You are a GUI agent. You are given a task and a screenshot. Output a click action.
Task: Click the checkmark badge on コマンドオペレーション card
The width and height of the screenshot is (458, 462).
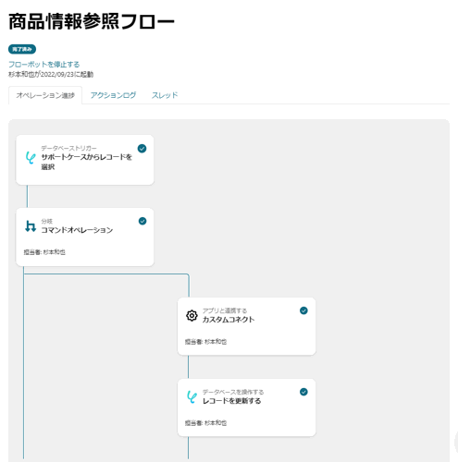[x=142, y=221]
